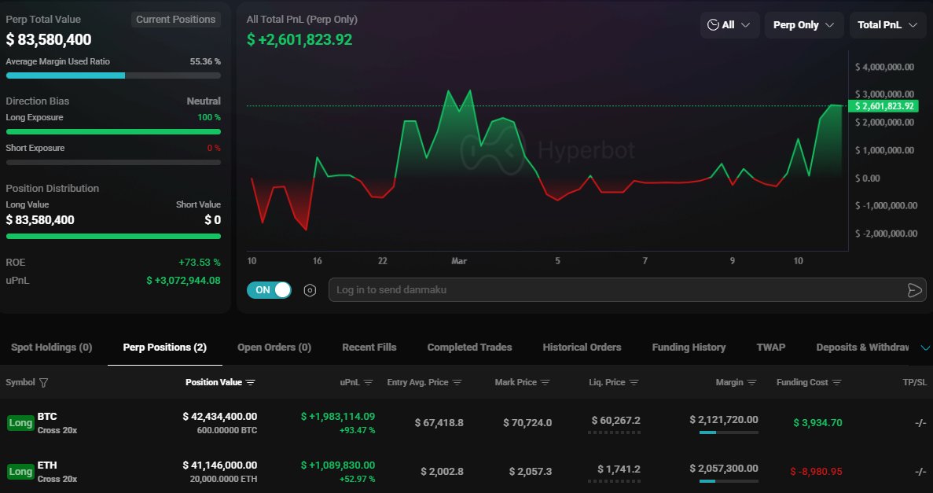933x493 pixels.
Task: Click the uPnL column sort icon
Action: [369, 383]
